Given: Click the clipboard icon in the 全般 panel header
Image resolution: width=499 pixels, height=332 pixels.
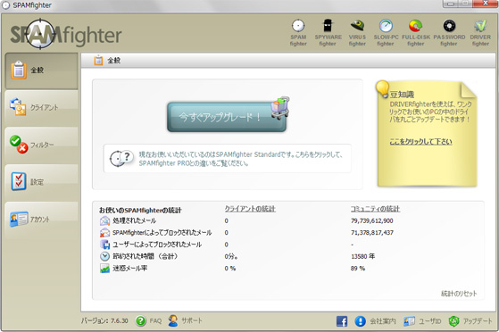Looking at the screenshot, I should [98, 60].
